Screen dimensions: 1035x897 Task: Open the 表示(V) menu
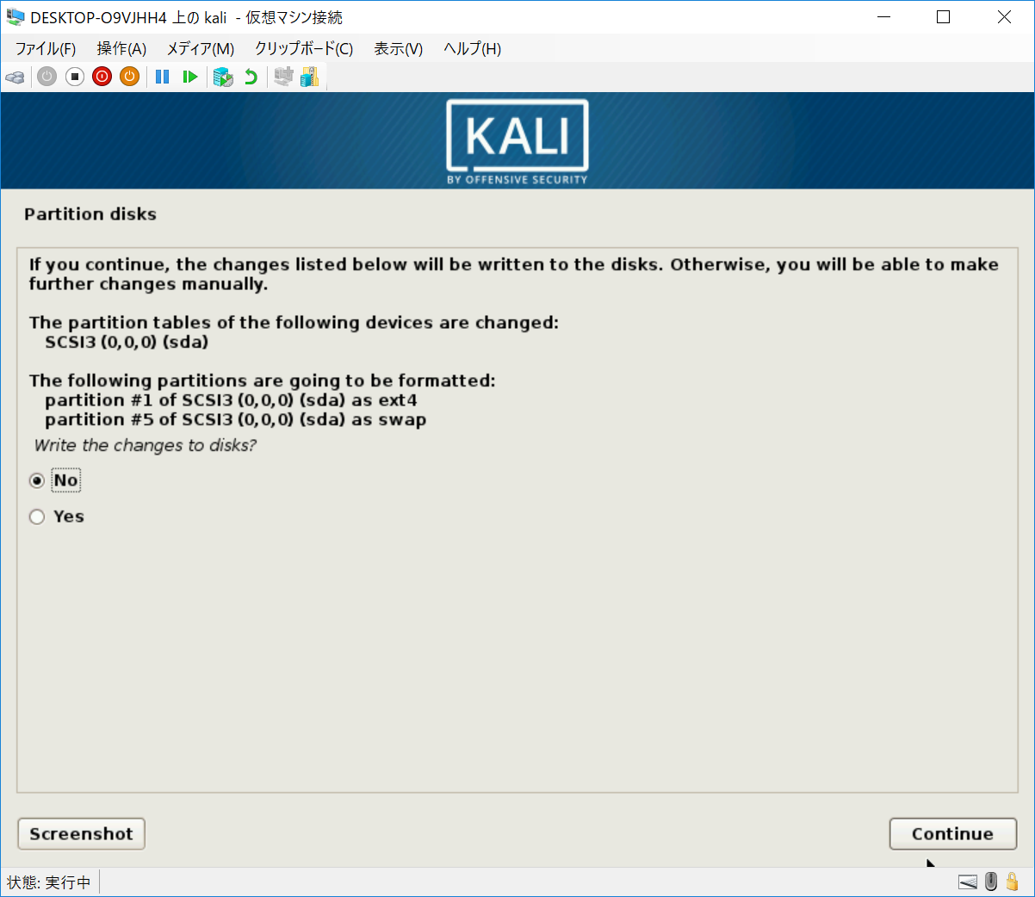coord(398,49)
